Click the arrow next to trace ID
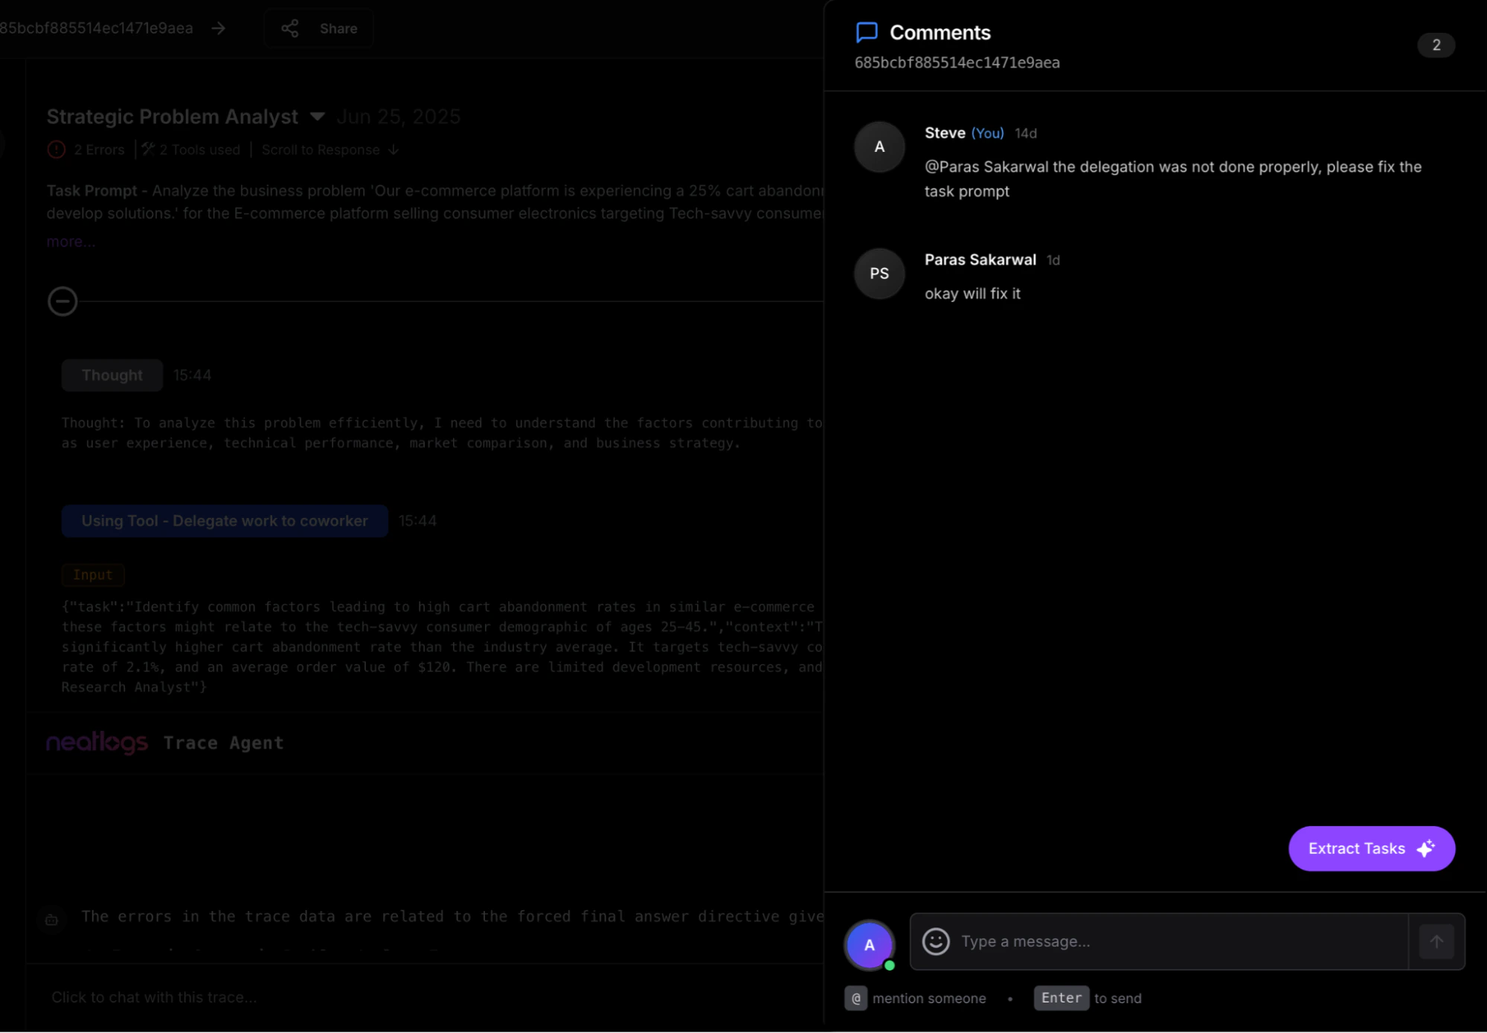The image size is (1487, 1033). pos(218,28)
